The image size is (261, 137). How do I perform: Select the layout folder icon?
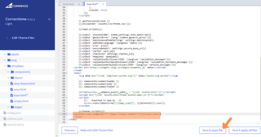12,78
